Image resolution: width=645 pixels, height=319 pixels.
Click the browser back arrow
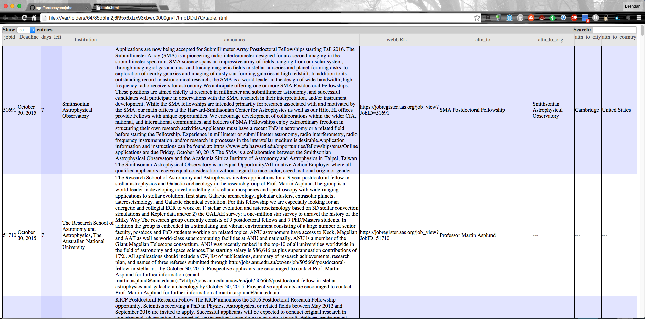pyautogui.click(x=5, y=18)
